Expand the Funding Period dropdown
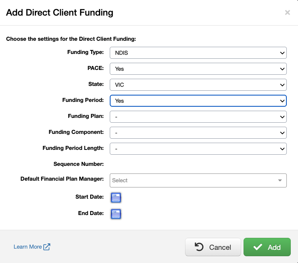298x263 pixels. (x=198, y=101)
